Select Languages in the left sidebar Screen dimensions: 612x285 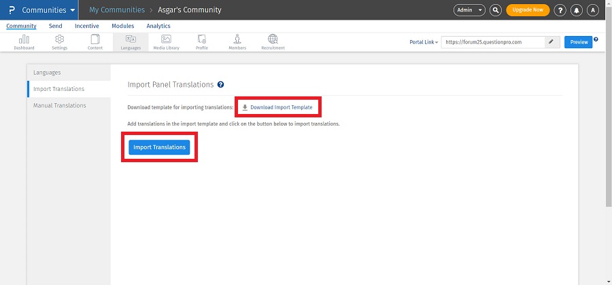69,73
